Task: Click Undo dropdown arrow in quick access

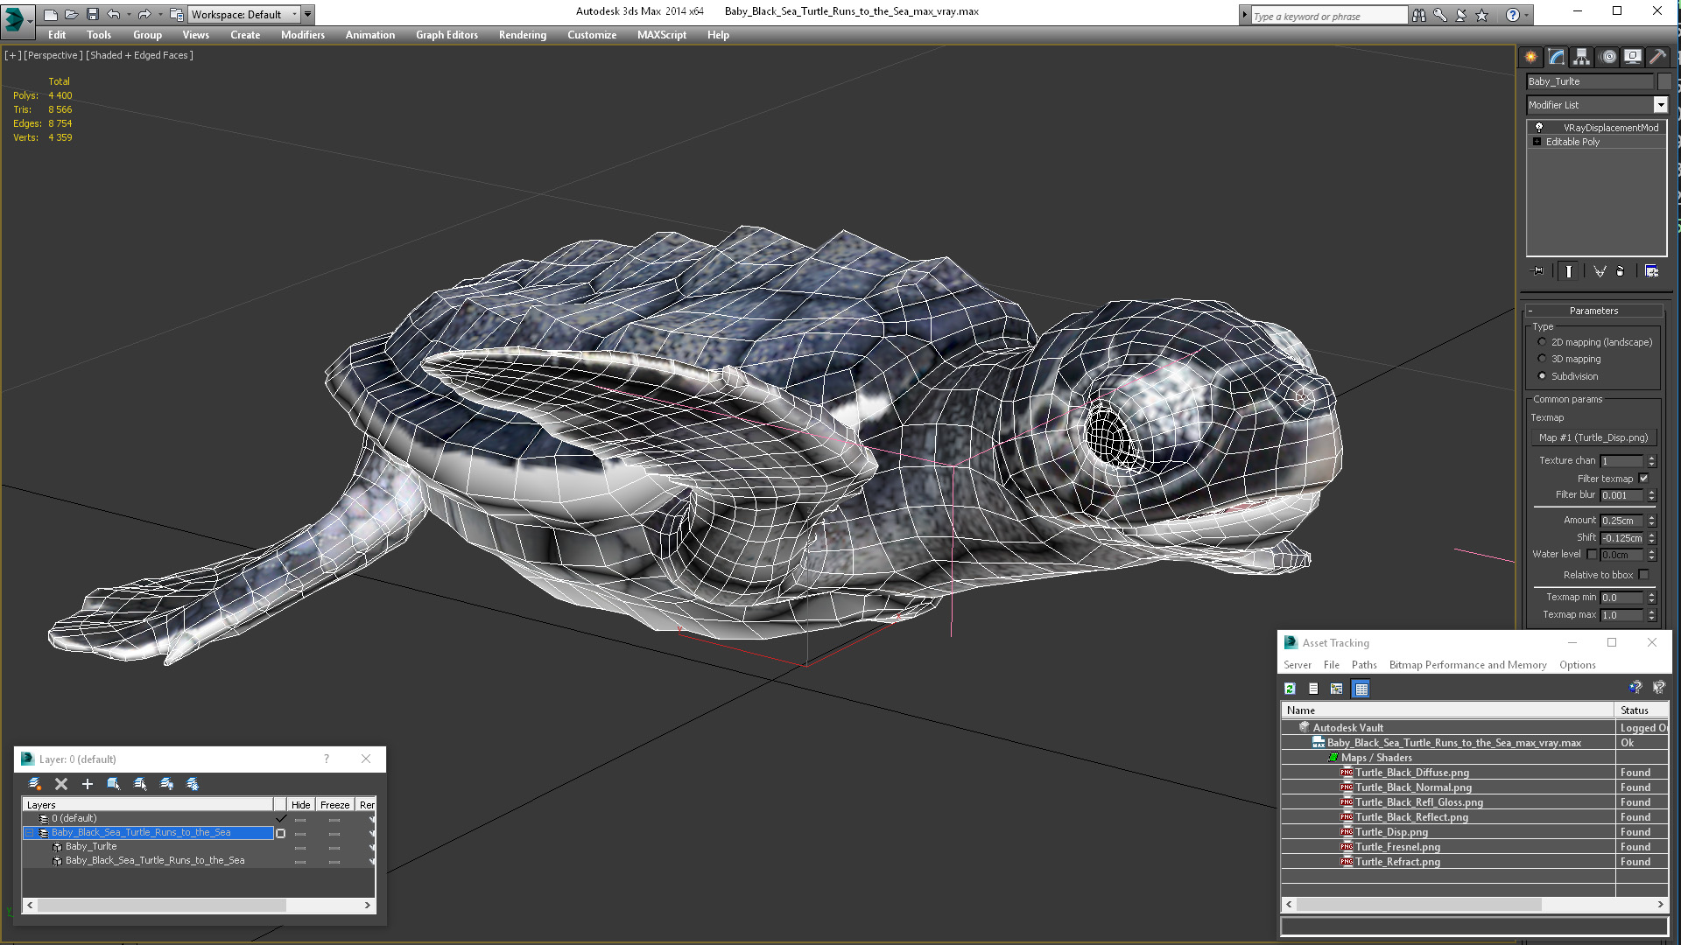Action: coord(129,15)
